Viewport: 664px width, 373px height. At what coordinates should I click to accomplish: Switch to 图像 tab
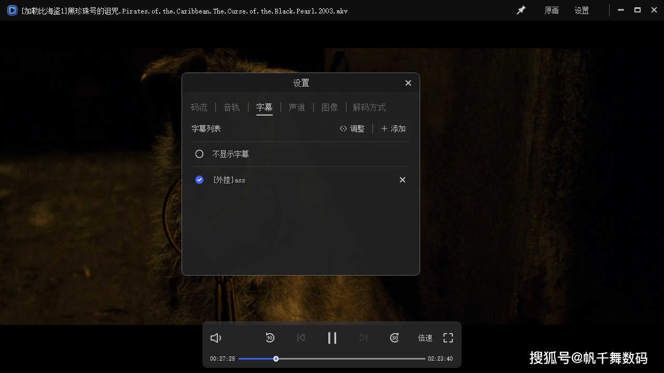pyautogui.click(x=330, y=107)
